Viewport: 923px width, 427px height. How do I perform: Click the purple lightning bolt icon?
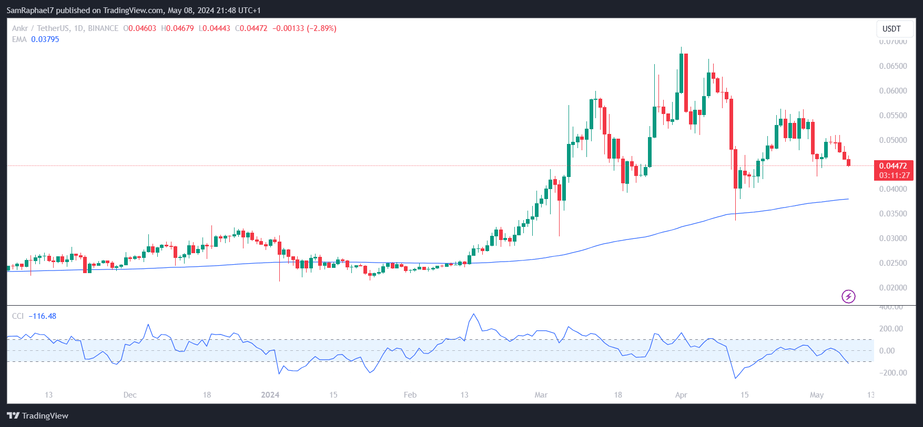pyautogui.click(x=848, y=297)
